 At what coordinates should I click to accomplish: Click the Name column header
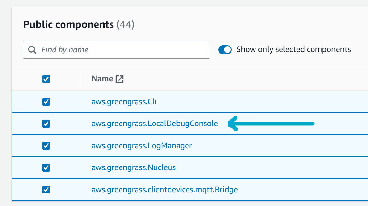[102, 79]
